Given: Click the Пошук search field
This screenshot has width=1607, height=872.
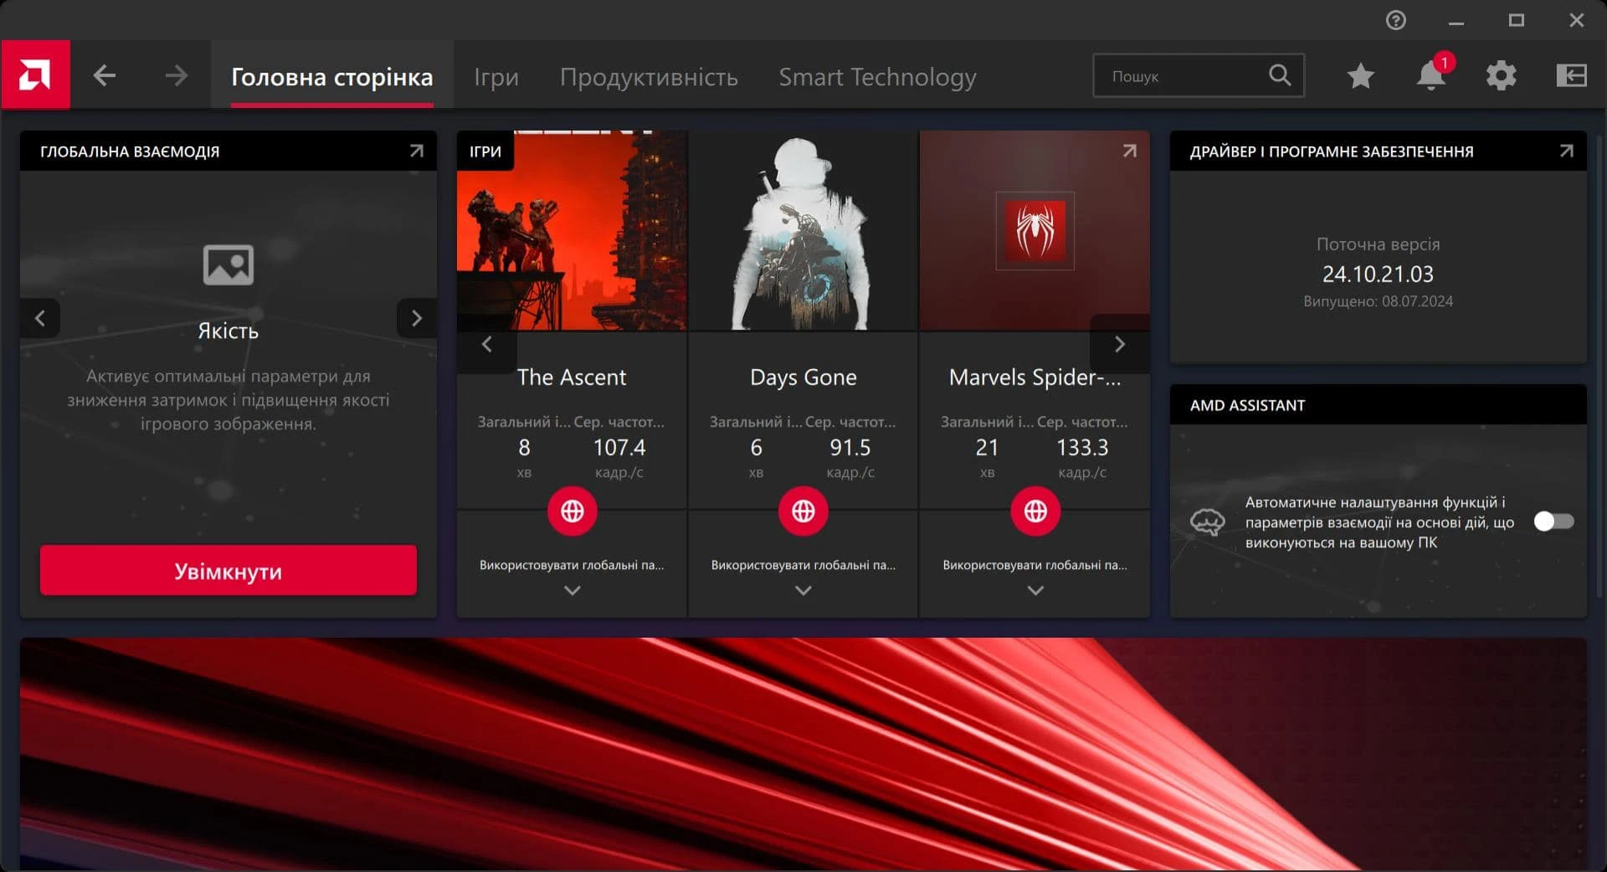Looking at the screenshot, I should pyautogui.click(x=1199, y=75).
